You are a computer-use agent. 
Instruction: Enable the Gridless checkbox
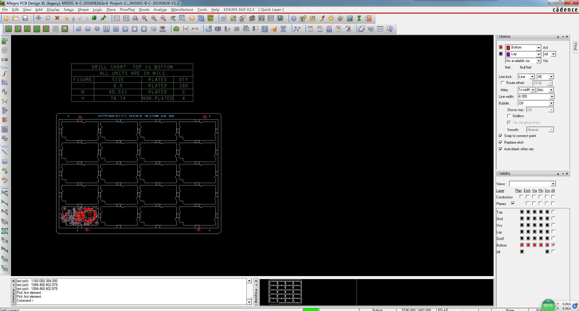[x=509, y=116]
